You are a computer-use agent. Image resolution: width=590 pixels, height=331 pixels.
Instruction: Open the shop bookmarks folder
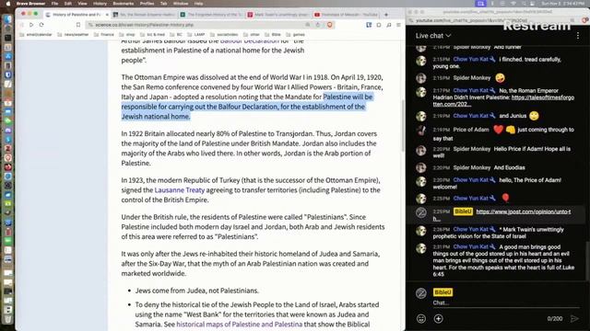click(x=127, y=35)
